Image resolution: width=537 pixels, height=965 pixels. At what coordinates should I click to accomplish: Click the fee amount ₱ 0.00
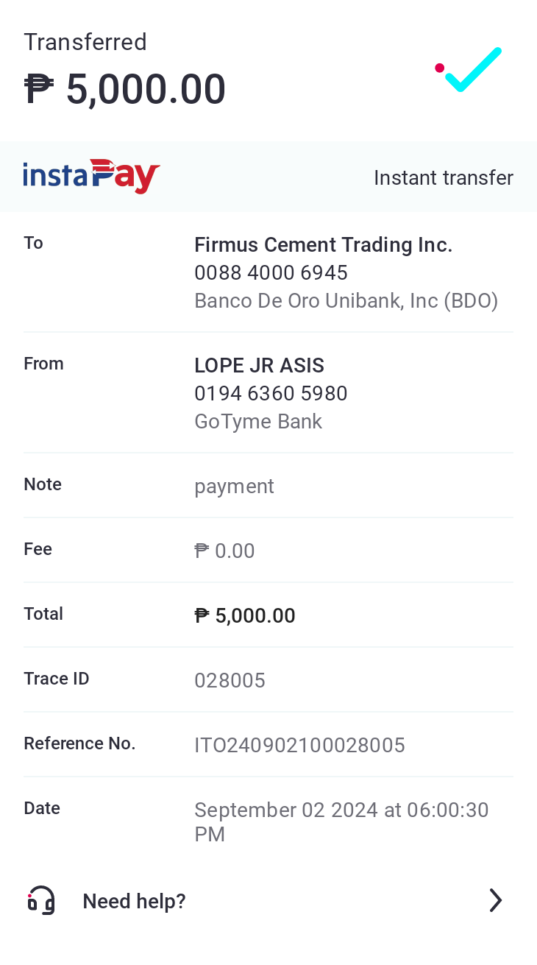click(224, 551)
